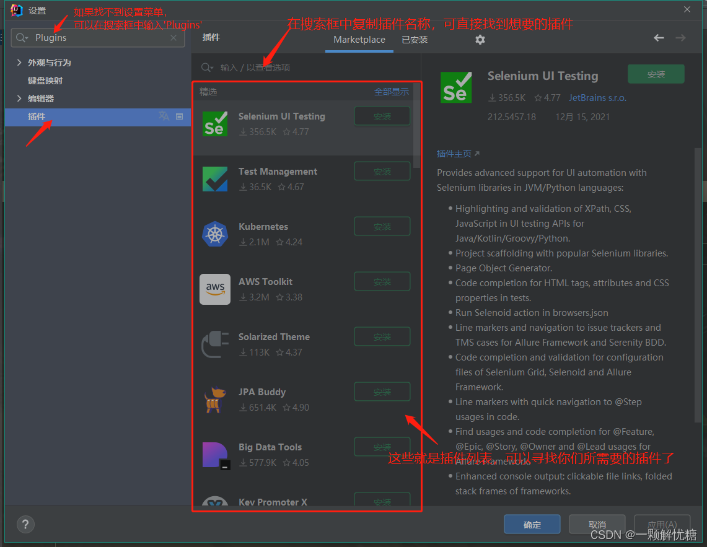Clear the Plugins search text with the X

tap(173, 38)
